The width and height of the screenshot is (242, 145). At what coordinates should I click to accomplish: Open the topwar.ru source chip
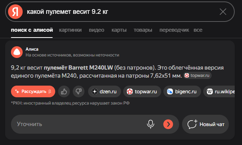142,91
